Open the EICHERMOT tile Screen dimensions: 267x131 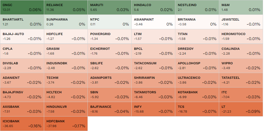coord(109,51)
